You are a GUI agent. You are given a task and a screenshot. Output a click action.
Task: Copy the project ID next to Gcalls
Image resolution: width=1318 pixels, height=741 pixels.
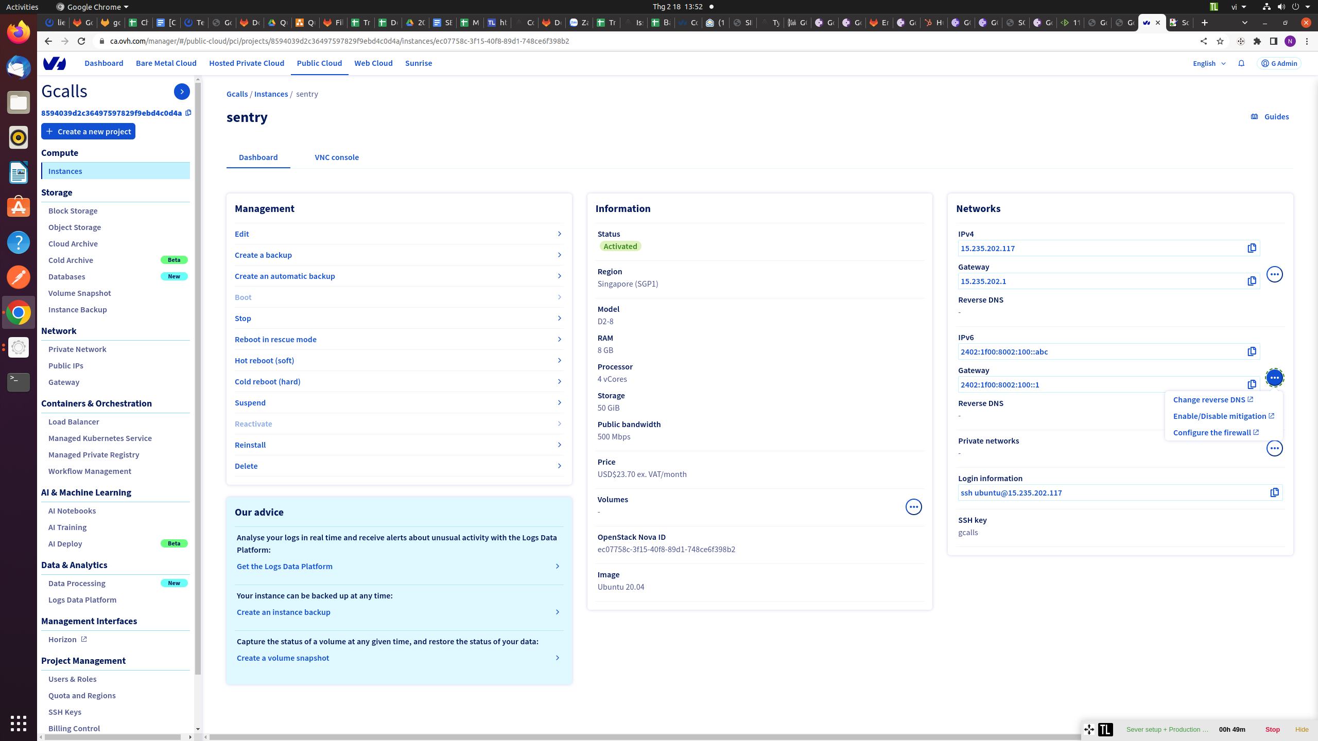pyautogui.click(x=188, y=113)
